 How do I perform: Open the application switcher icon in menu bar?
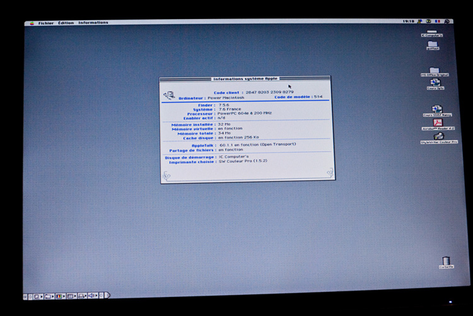[447, 21]
